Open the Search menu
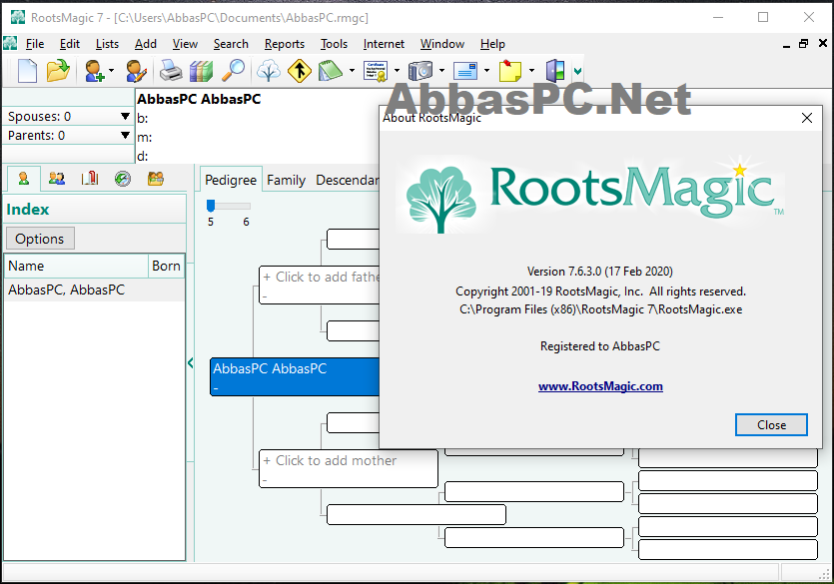This screenshot has width=834, height=584. pos(231,44)
